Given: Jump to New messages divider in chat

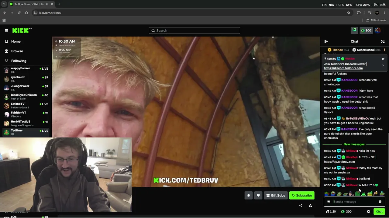Looking at the screenshot, I should pyautogui.click(x=354, y=144).
